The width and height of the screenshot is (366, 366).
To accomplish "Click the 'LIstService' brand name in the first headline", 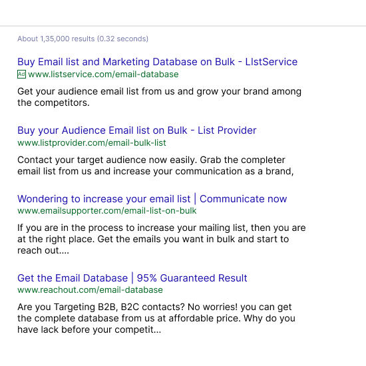I will coord(272,62).
